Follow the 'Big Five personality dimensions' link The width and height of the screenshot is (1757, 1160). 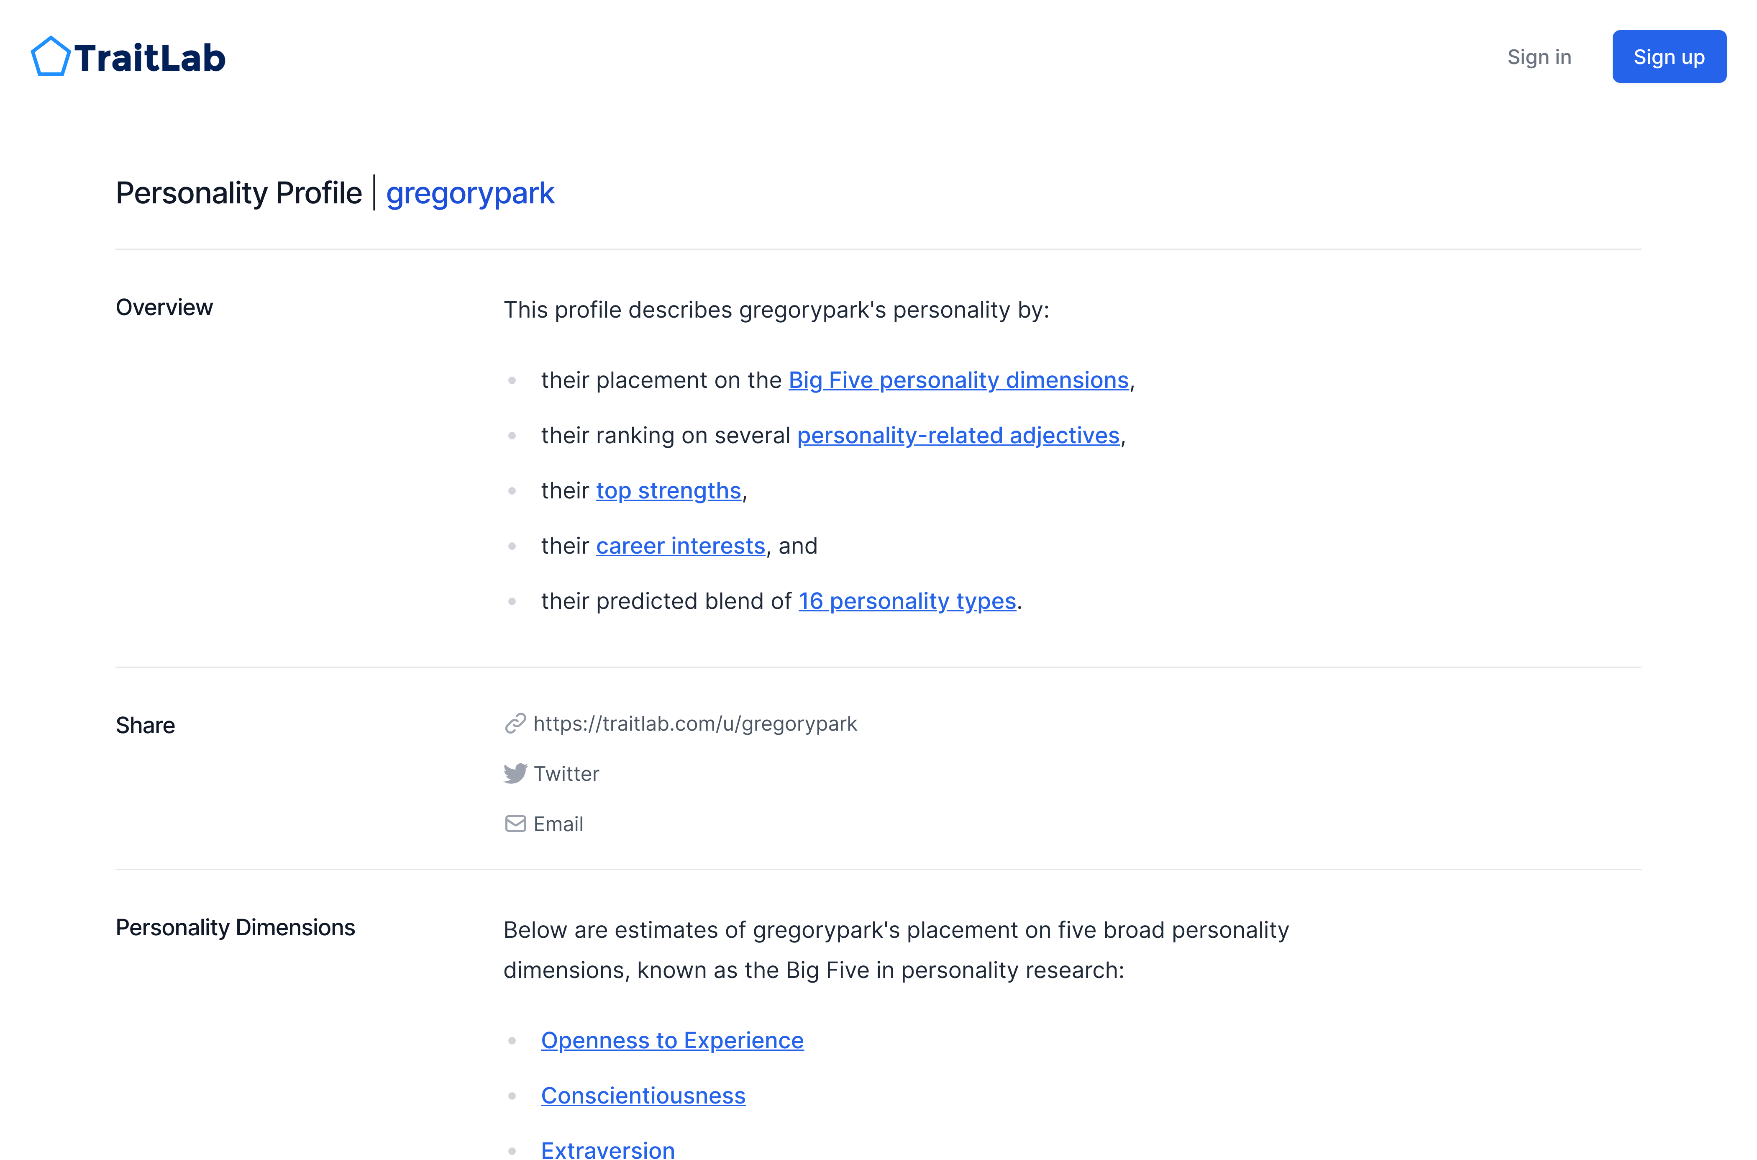pyautogui.click(x=958, y=380)
